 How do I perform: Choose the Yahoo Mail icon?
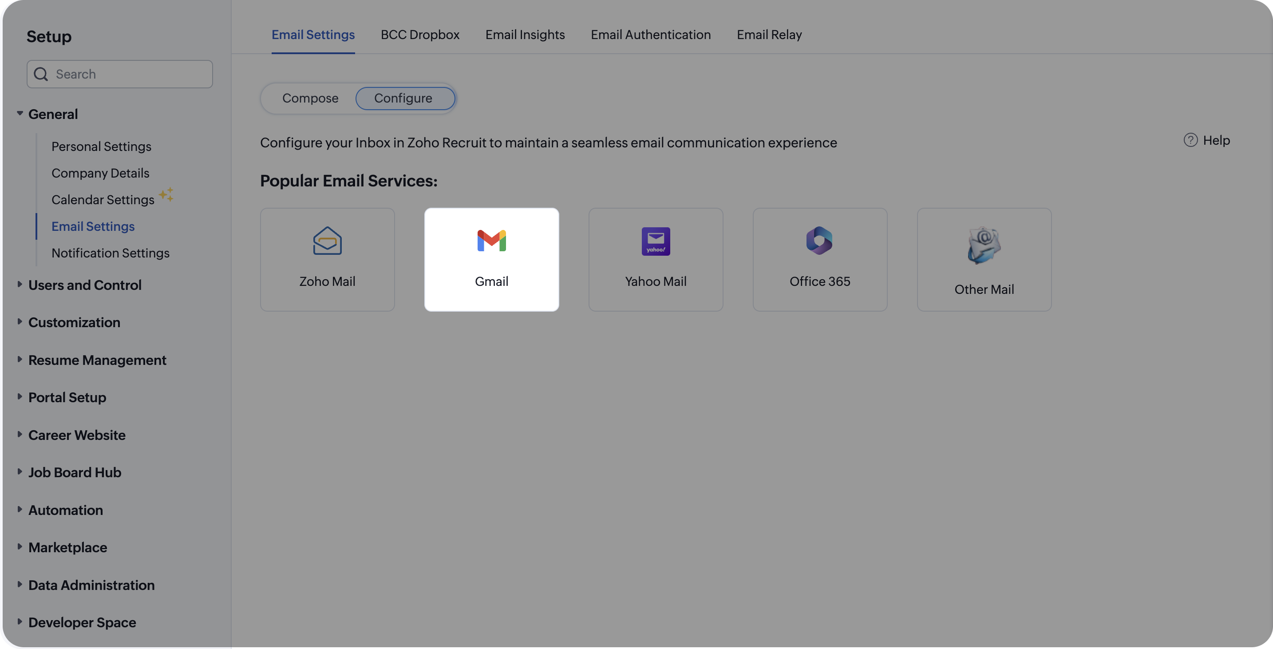pos(655,241)
